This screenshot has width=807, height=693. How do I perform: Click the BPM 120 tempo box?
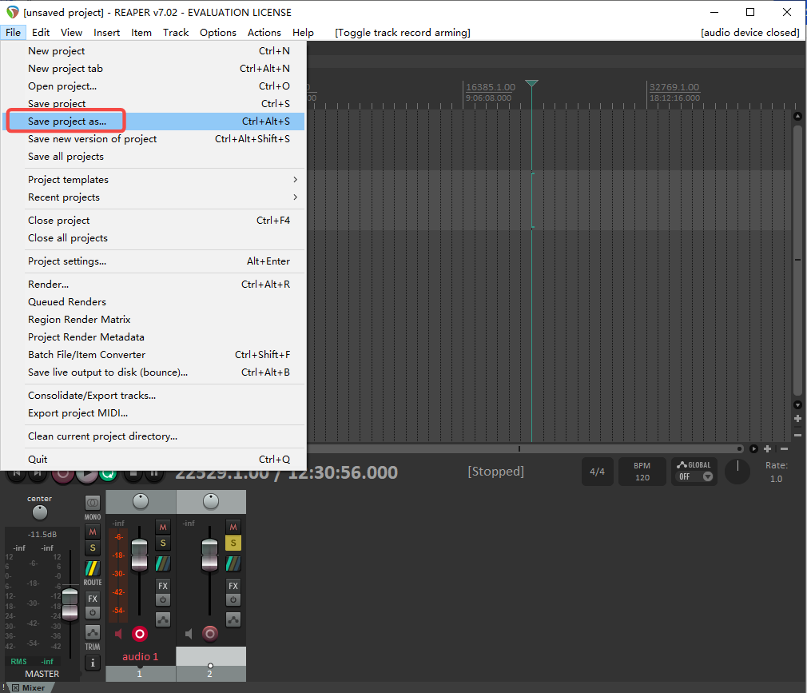point(642,472)
